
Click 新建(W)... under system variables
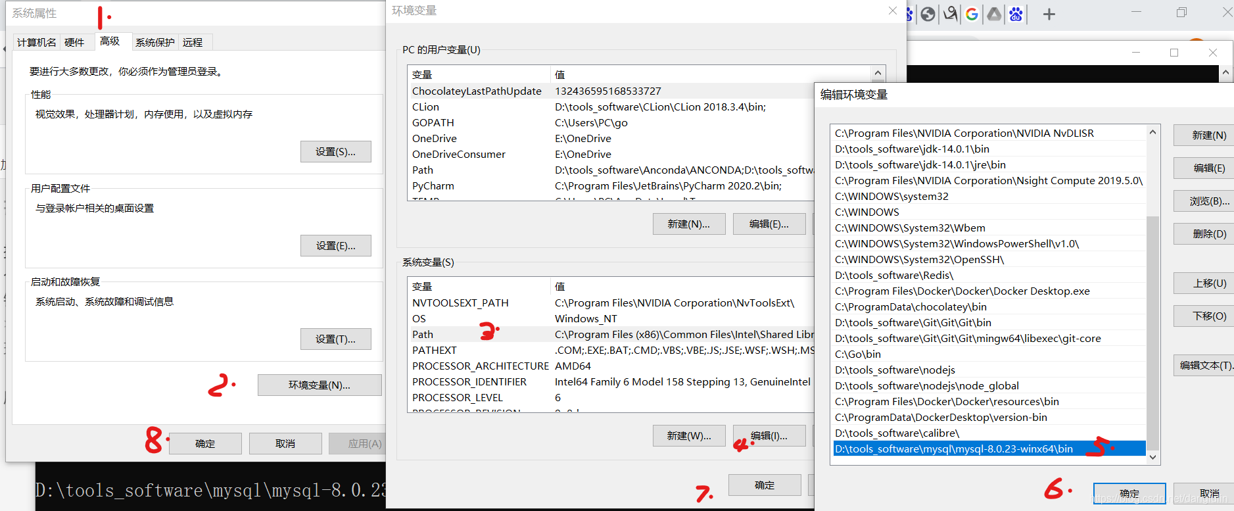(689, 435)
